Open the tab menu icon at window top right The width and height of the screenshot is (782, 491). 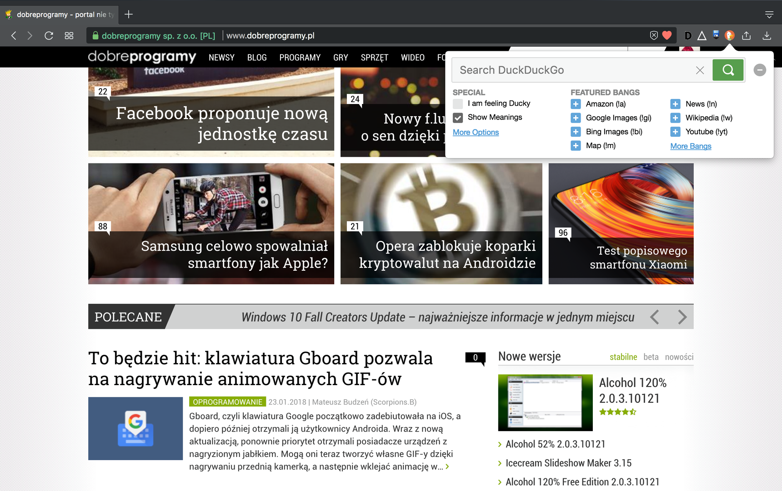click(769, 15)
